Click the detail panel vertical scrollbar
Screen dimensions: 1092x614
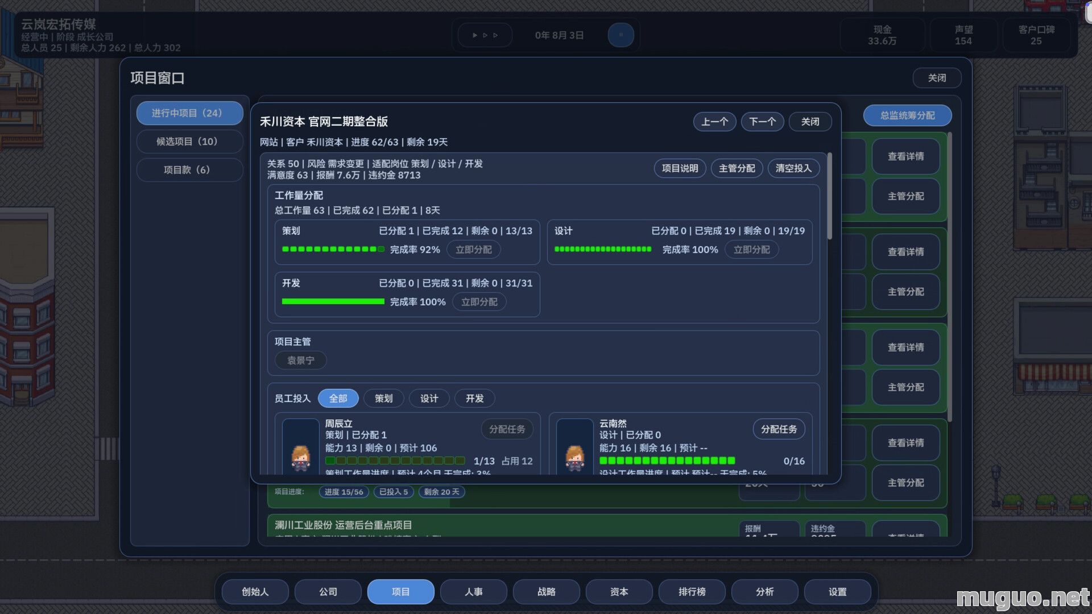[x=829, y=196]
